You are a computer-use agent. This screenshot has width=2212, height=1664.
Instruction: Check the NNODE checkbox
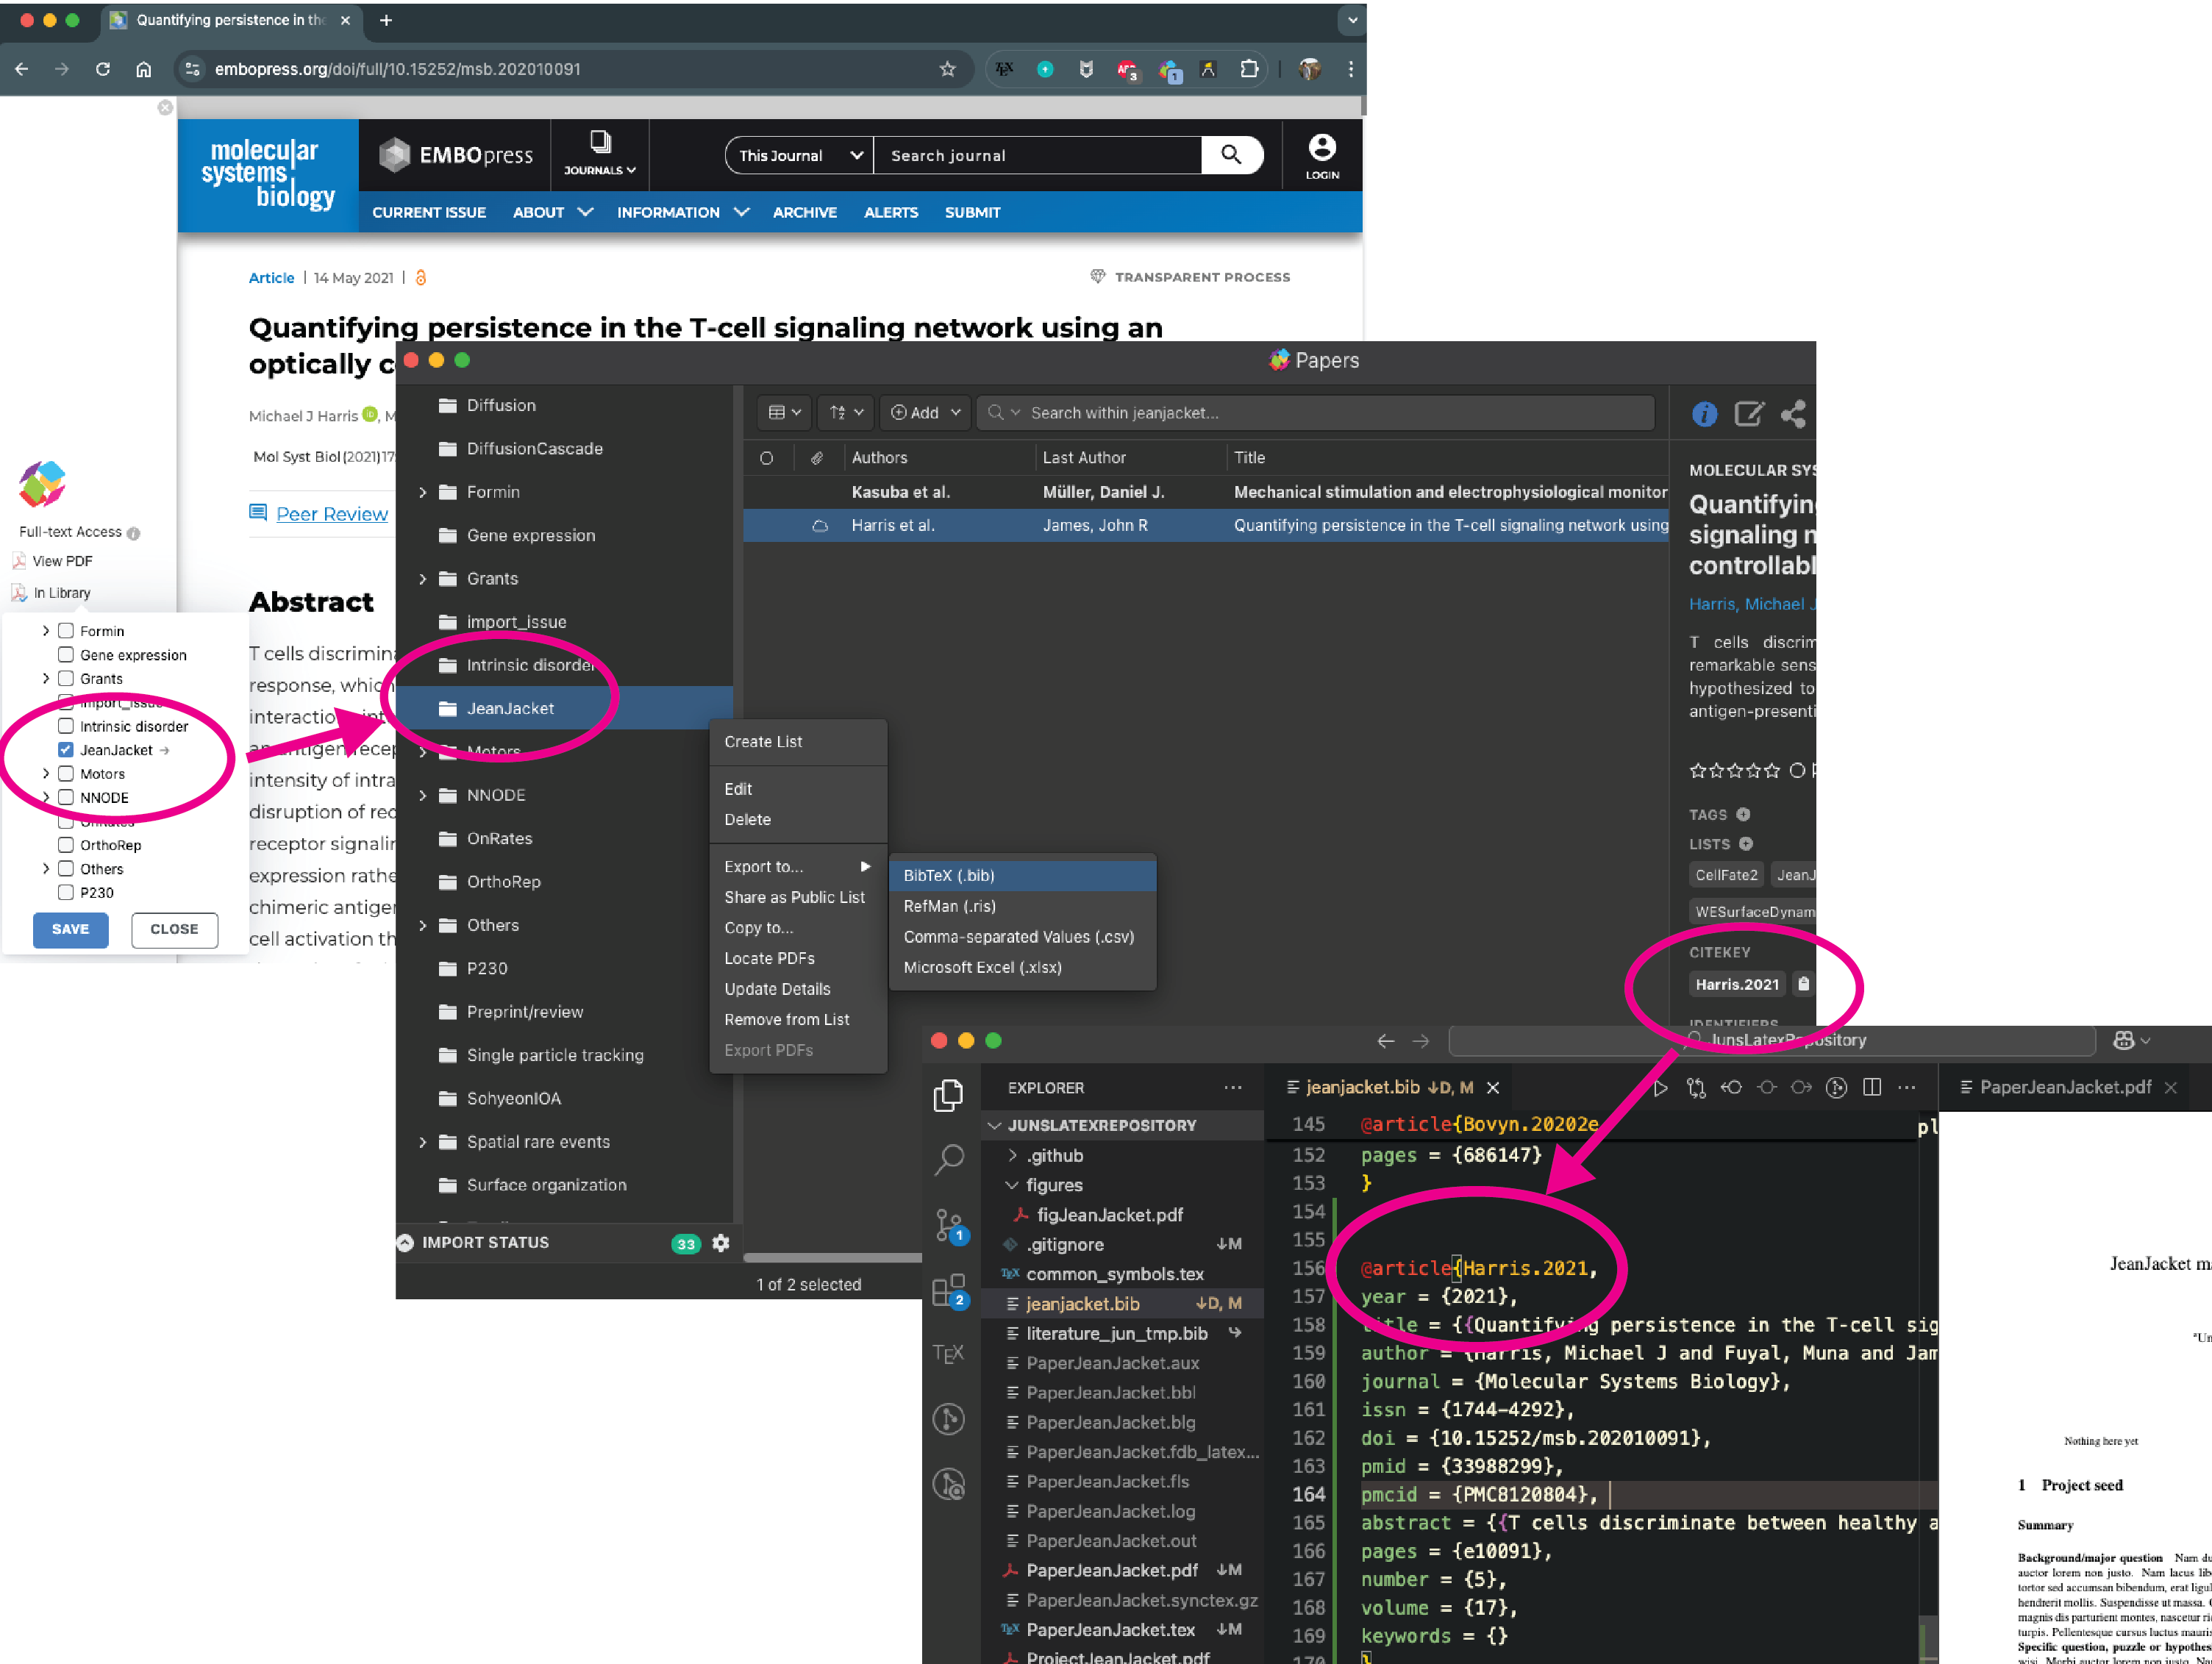coord(66,798)
